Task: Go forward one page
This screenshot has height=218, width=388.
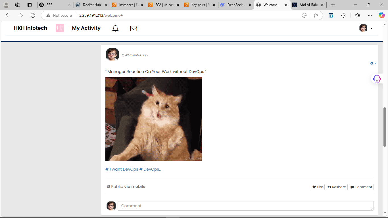Action: coord(20,15)
